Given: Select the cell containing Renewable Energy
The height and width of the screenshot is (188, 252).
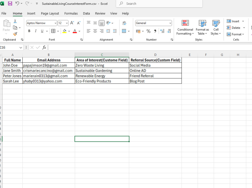Looking at the screenshot, I should click(x=102, y=76).
